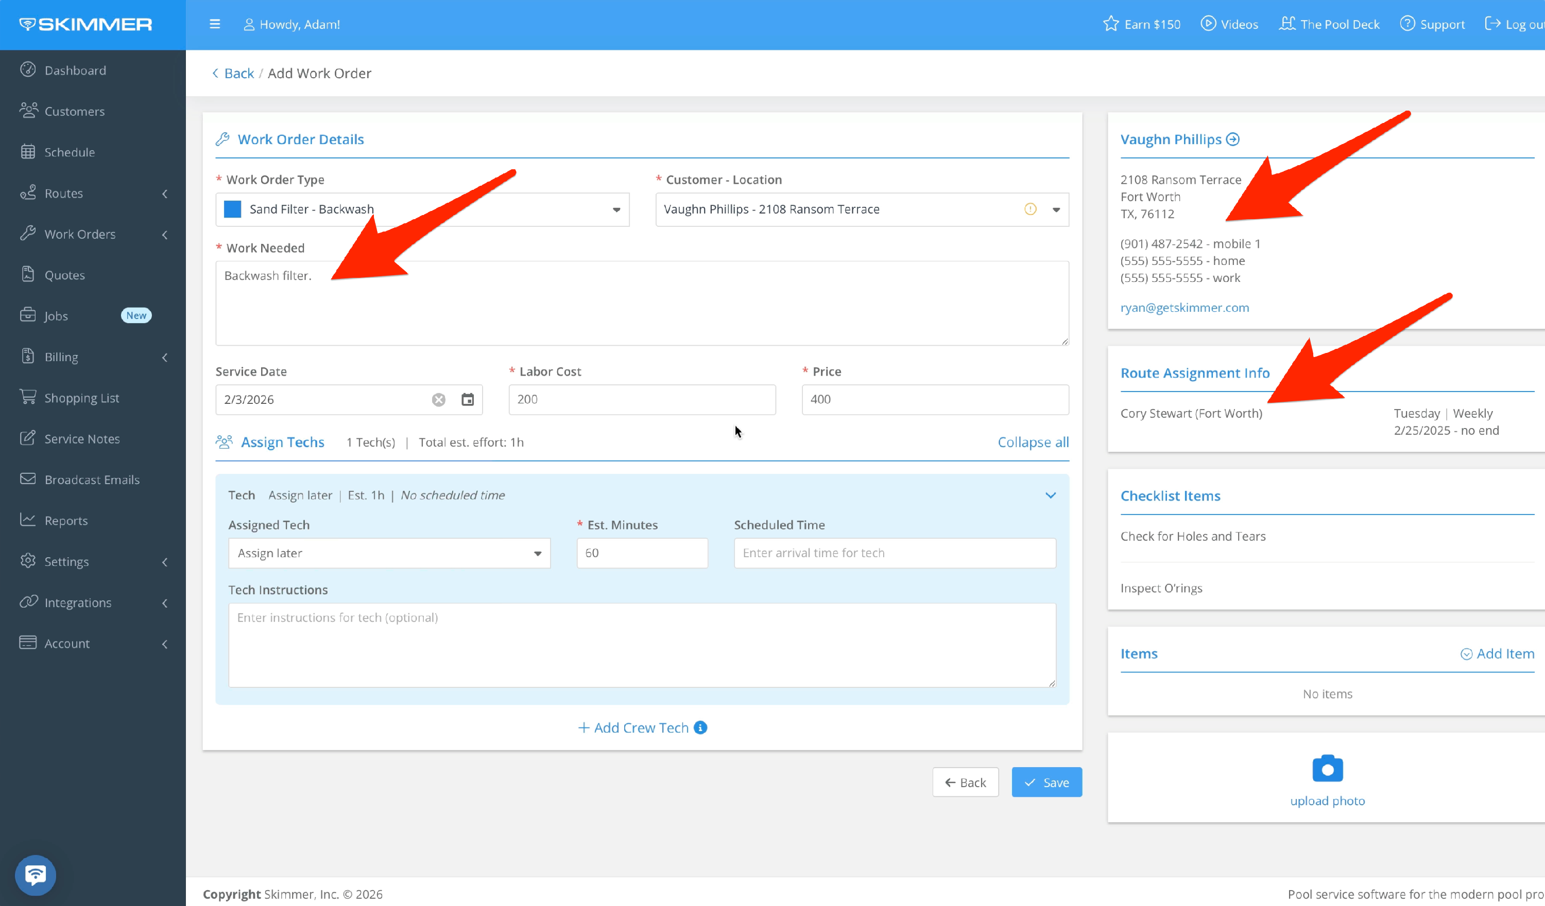Click the customer location warning icon
The width and height of the screenshot is (1545, 906).
[1031, 209]
